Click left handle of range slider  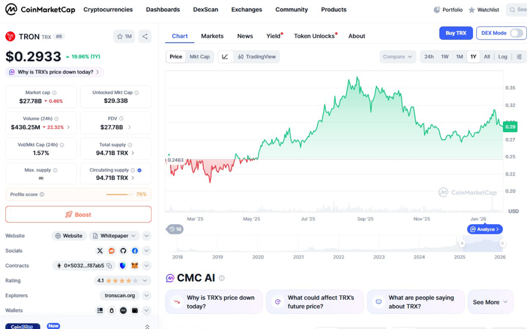(462, 243)
